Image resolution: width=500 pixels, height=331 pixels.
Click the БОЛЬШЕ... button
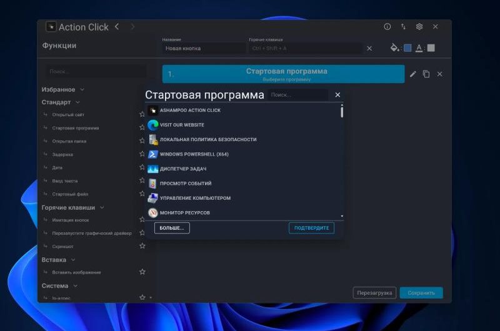point(172,228)
